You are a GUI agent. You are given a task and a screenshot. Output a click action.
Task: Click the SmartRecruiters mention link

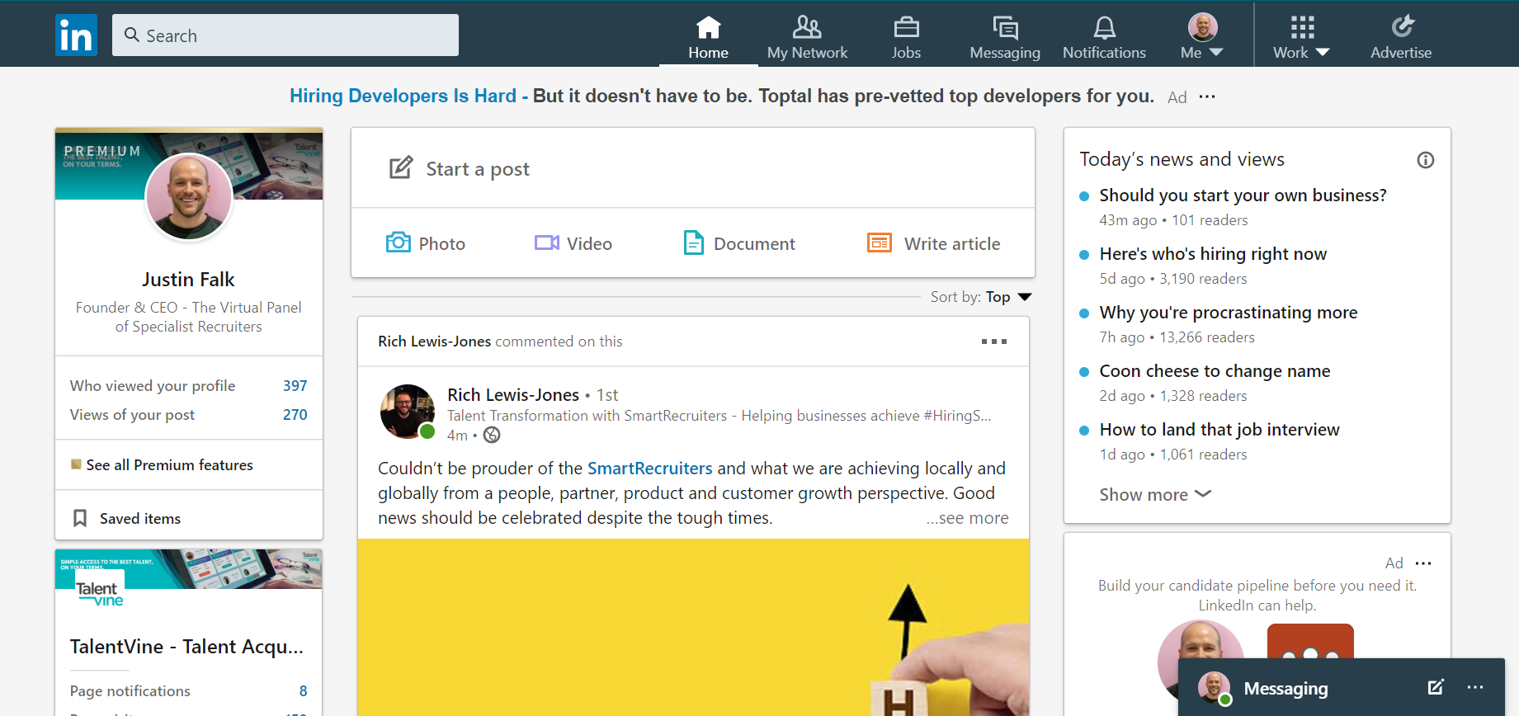(x=649, y=469)
